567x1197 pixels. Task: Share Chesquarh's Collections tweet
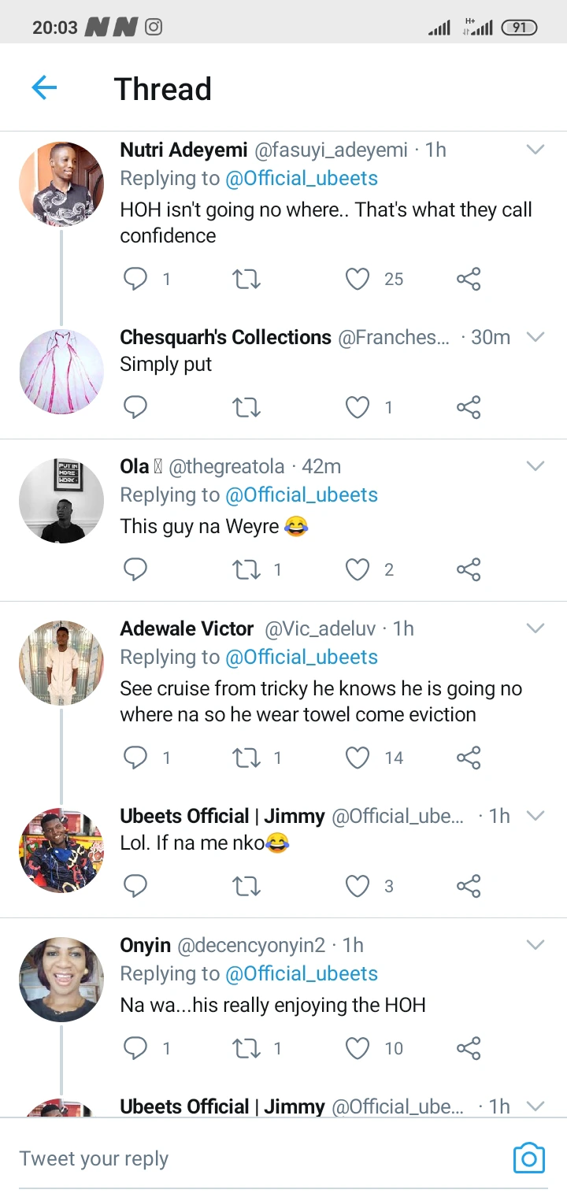pyautogui.click(x=469, y=407)
